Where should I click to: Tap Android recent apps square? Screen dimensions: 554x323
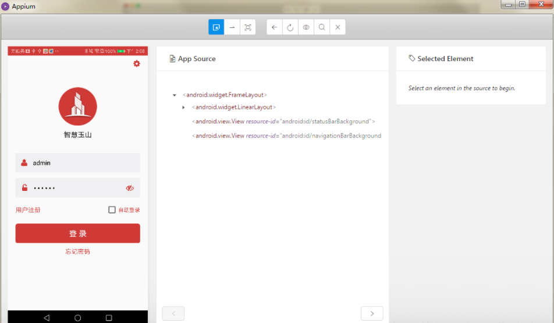(x=109, y=318)
